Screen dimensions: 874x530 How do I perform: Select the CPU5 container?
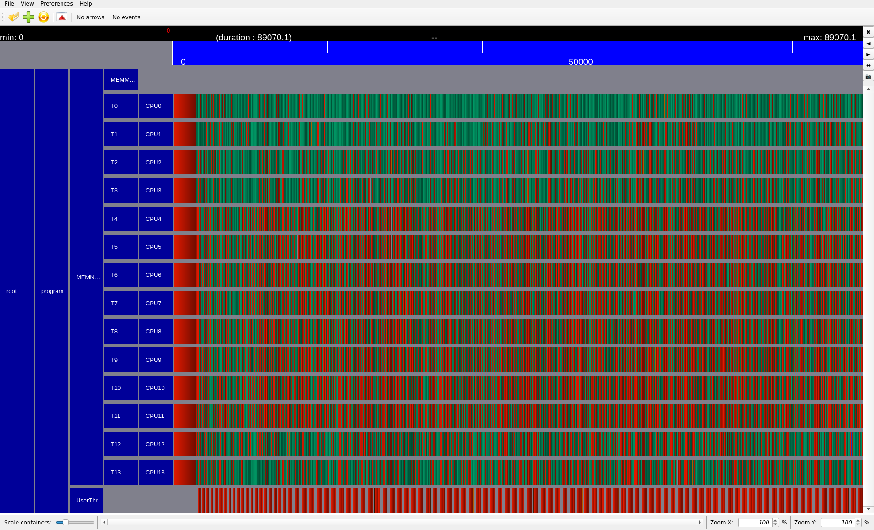tap(156, 247)
